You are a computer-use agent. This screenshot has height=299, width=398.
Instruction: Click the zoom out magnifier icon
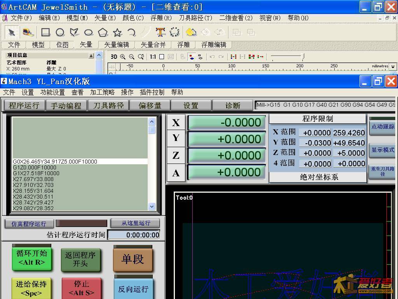pos(131,57)
